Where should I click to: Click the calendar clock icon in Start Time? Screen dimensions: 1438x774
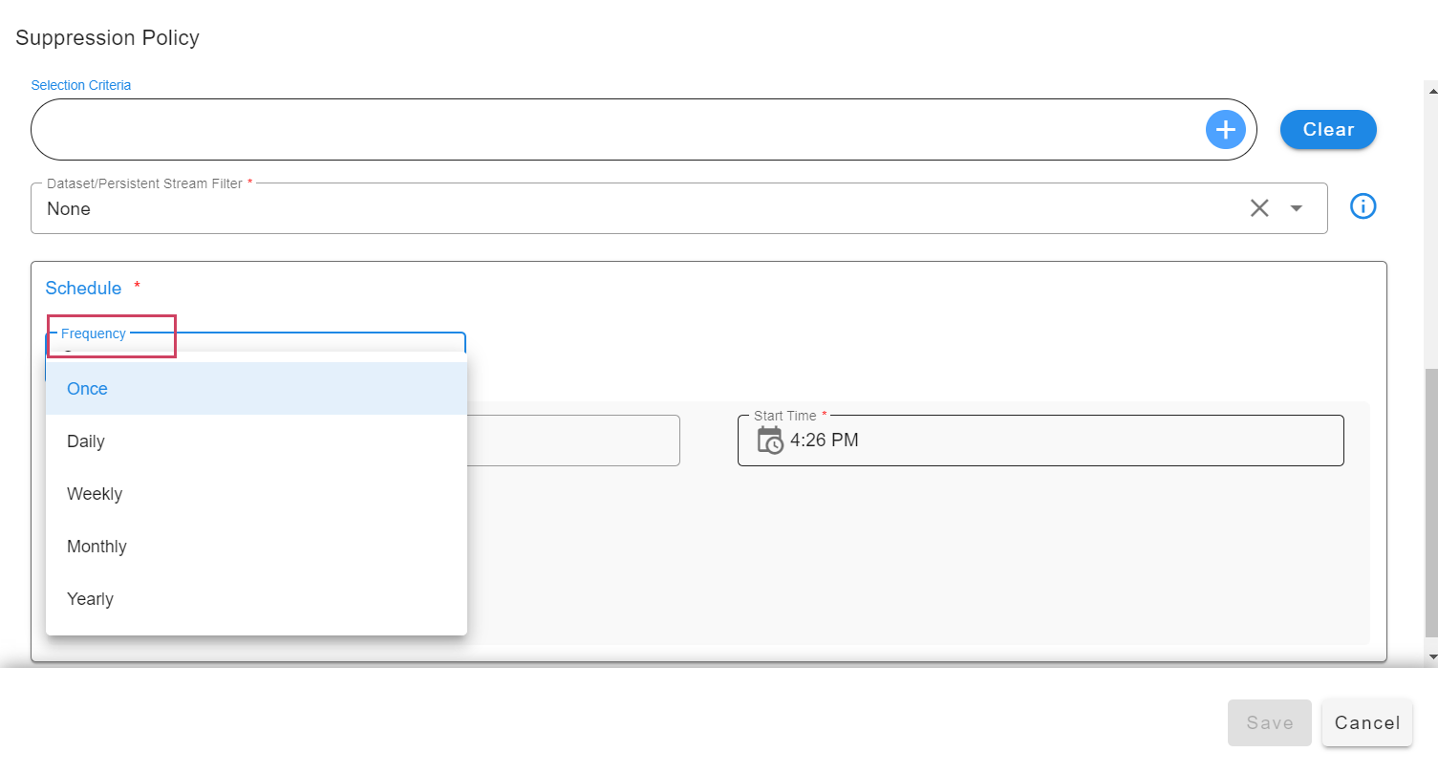[x=769, y=441]
